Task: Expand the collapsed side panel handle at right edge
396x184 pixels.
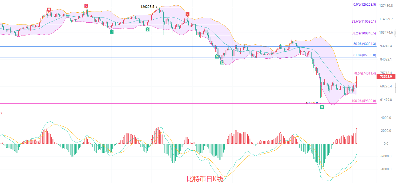Action: pos(395,88)
